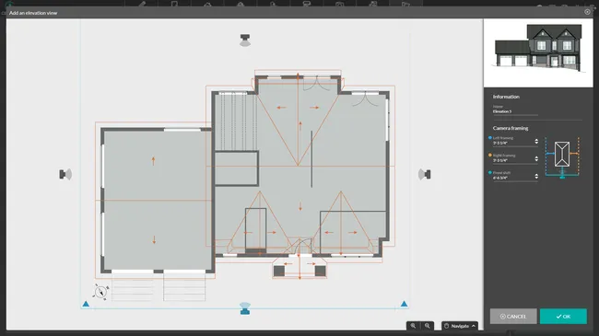Click the "Add an elevation view" title
Image resolution: width=599 pixels, height=336 pixels.
click(x=33, y=13)
